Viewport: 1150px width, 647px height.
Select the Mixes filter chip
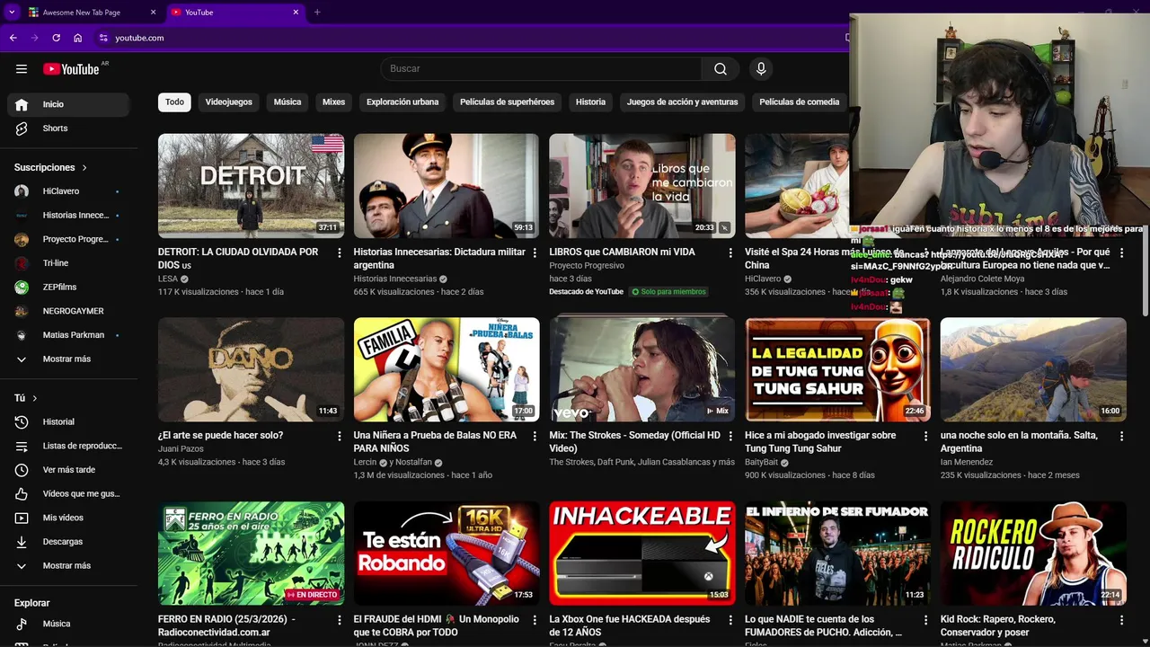333,102
